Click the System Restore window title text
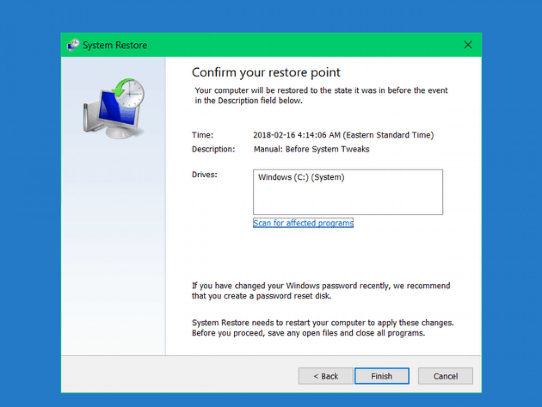 click(x=115, y=45)
